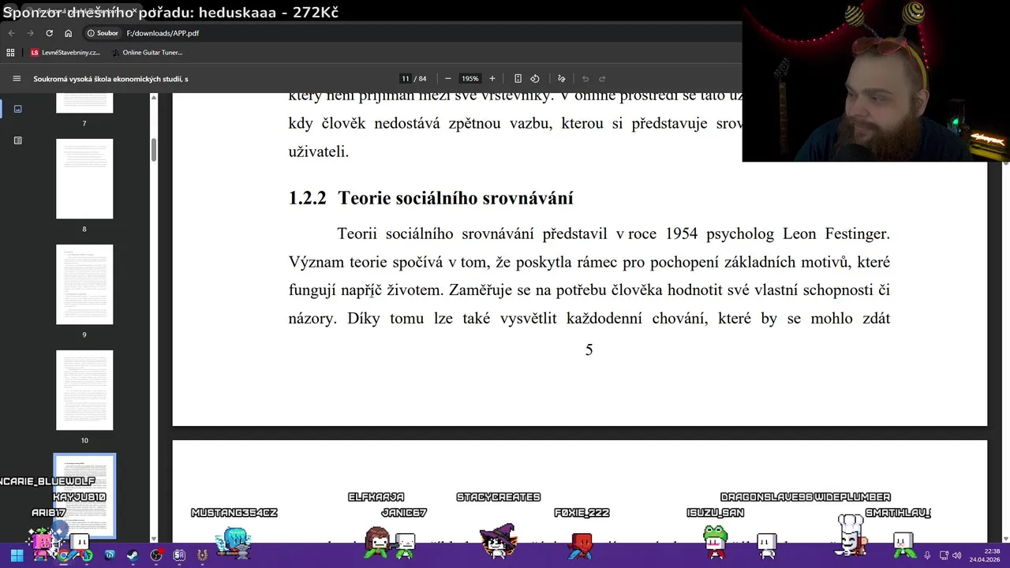1010x568 pixels.
Task: Undo the last PDF annotation
Action: 585,79
